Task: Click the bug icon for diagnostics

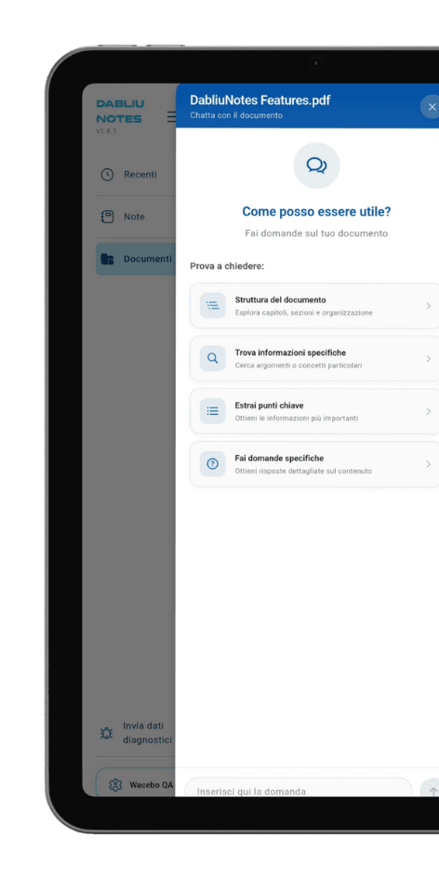Action: pyautogui.click(x=106, y=733)
